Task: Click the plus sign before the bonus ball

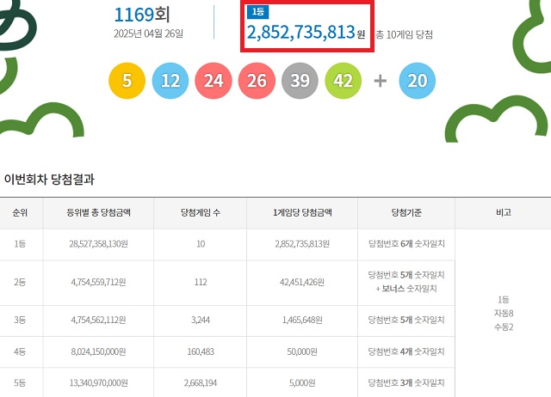Action: (x=381, y=82)
